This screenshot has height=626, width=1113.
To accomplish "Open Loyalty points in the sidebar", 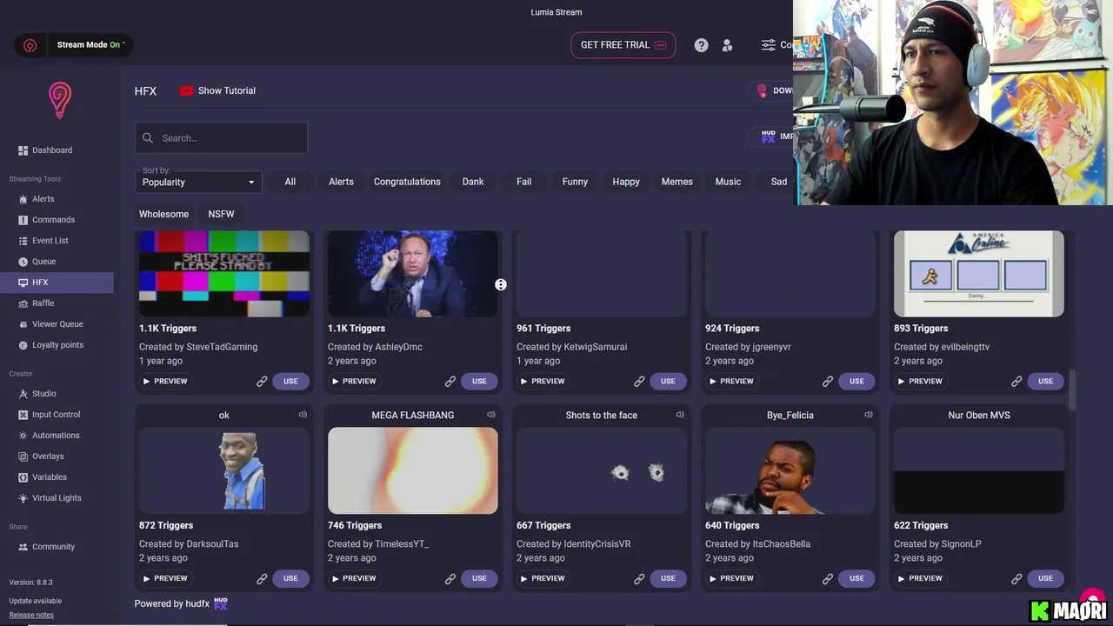I will coord(57,345).
